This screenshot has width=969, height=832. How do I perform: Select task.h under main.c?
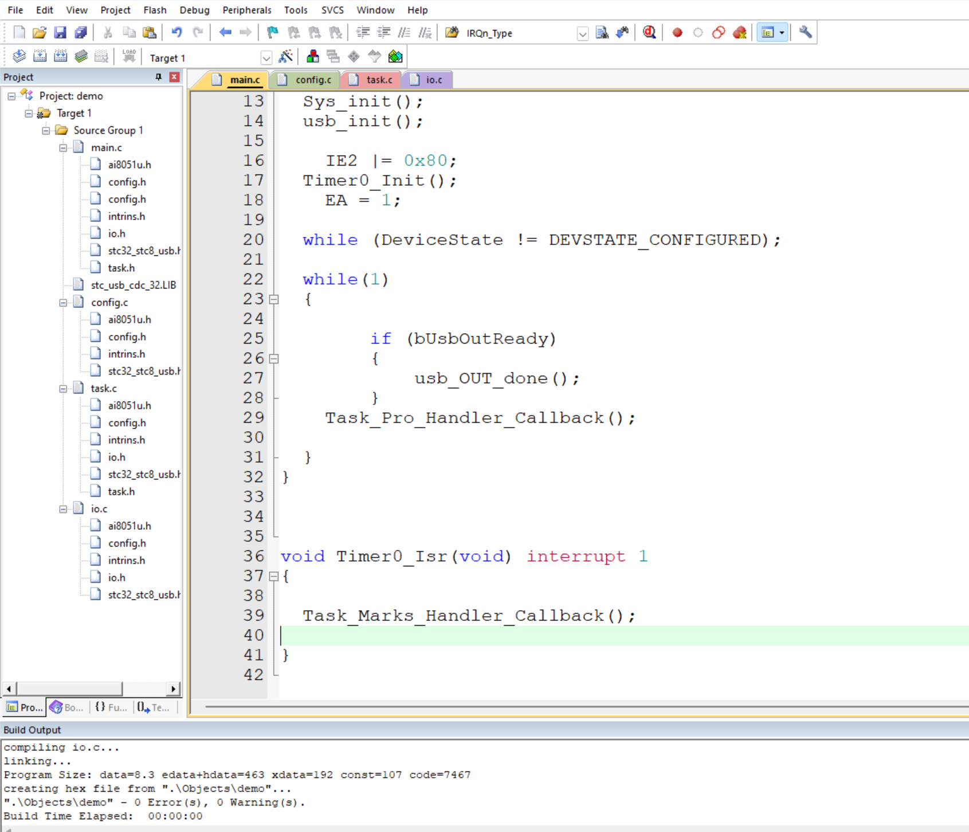coord(121,268)
